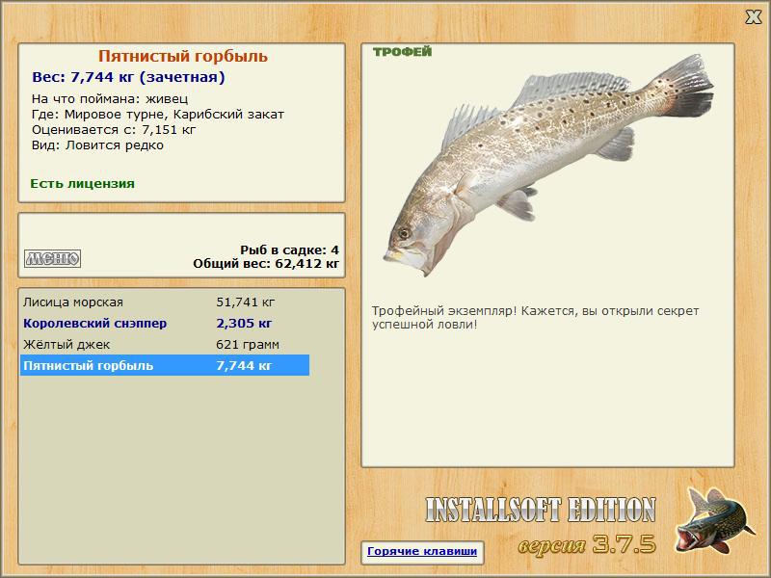
Task: Click the Общий вес: 62,412 кг text
Action: [266, 264]
